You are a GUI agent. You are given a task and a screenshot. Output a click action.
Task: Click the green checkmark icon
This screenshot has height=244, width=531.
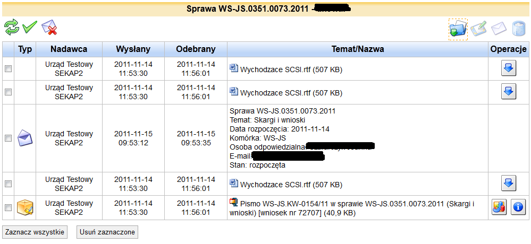[30, 28]
